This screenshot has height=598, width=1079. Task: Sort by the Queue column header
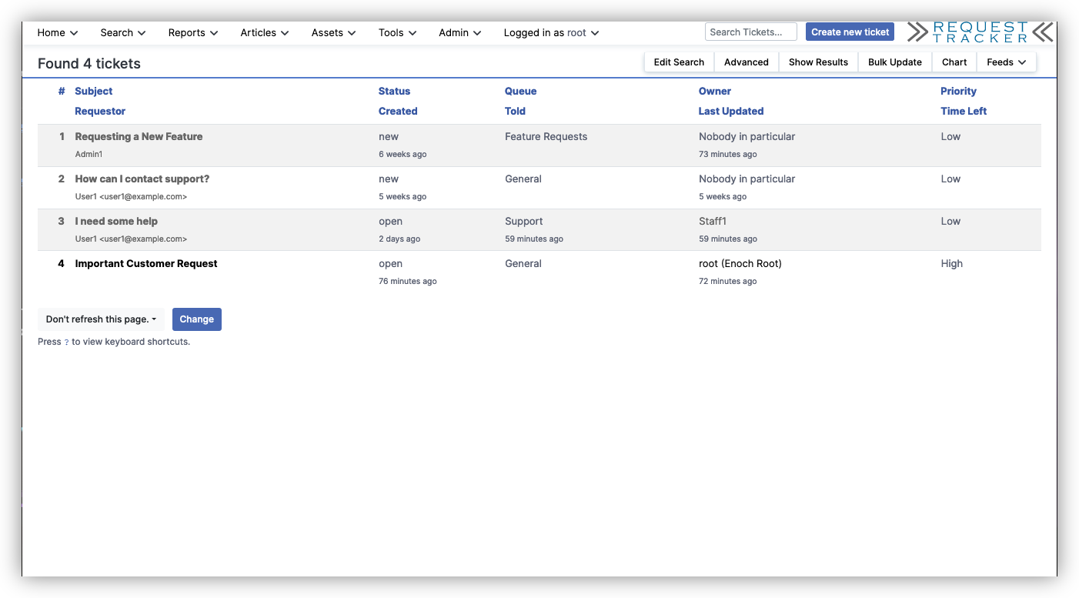(x=521, y=91)
